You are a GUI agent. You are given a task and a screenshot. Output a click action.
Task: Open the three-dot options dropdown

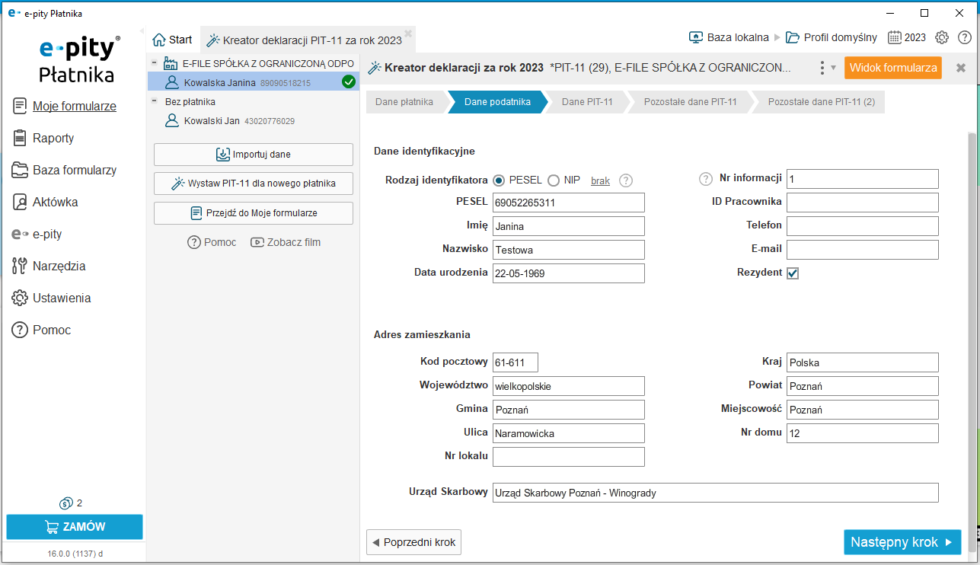[827, 68]
